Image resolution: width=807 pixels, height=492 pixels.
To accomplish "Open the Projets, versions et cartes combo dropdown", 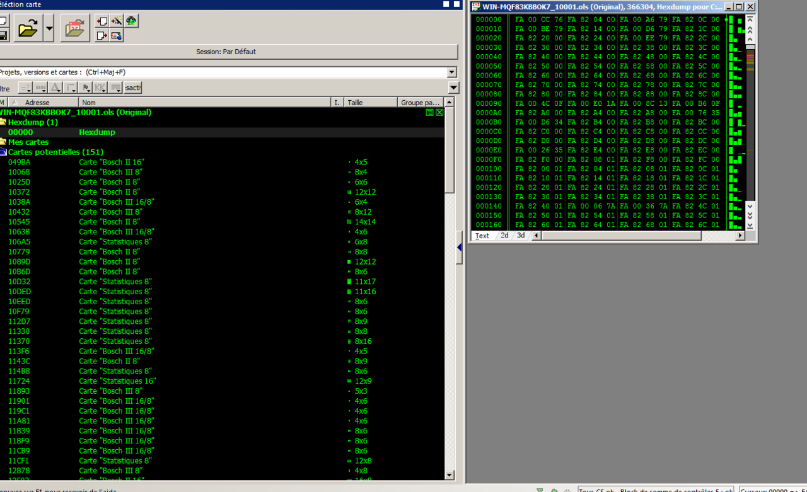I will tap(451, 72).
